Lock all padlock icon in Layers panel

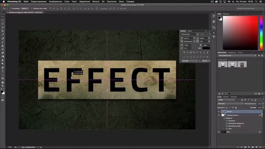[x=236, y=108]
